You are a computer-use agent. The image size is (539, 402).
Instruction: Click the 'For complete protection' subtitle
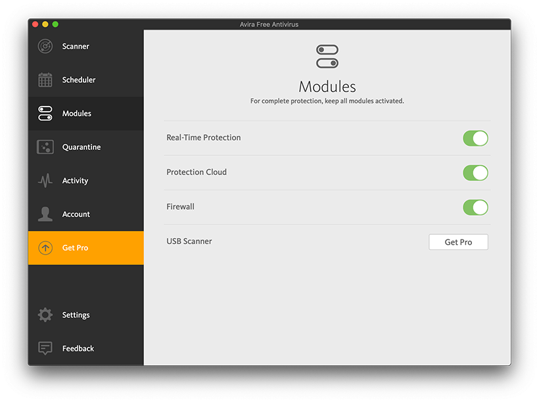click(327, 101)
